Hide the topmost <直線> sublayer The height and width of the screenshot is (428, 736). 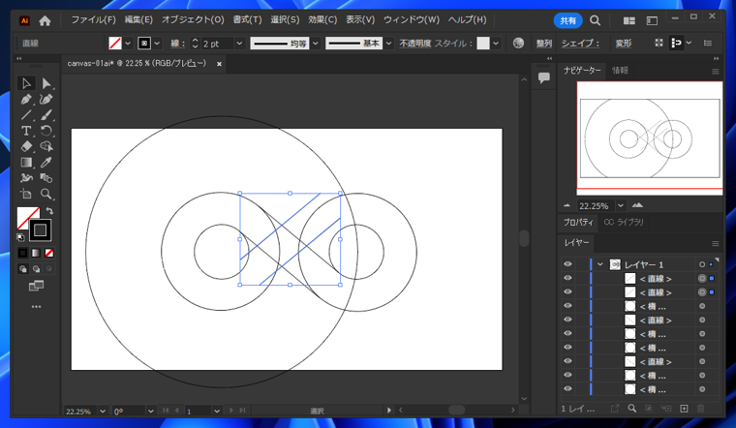click(567, 278)
